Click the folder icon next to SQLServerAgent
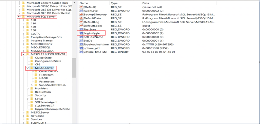This screenshot has width=260, height=124. [32, 102]
